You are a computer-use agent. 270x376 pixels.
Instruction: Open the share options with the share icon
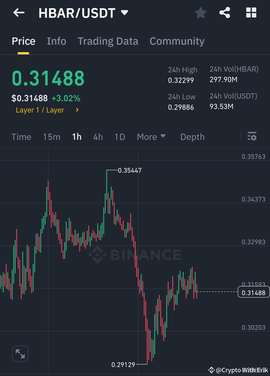pos(224,12)
